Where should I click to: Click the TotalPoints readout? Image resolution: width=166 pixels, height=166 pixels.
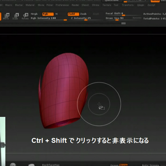click(155, 19)
